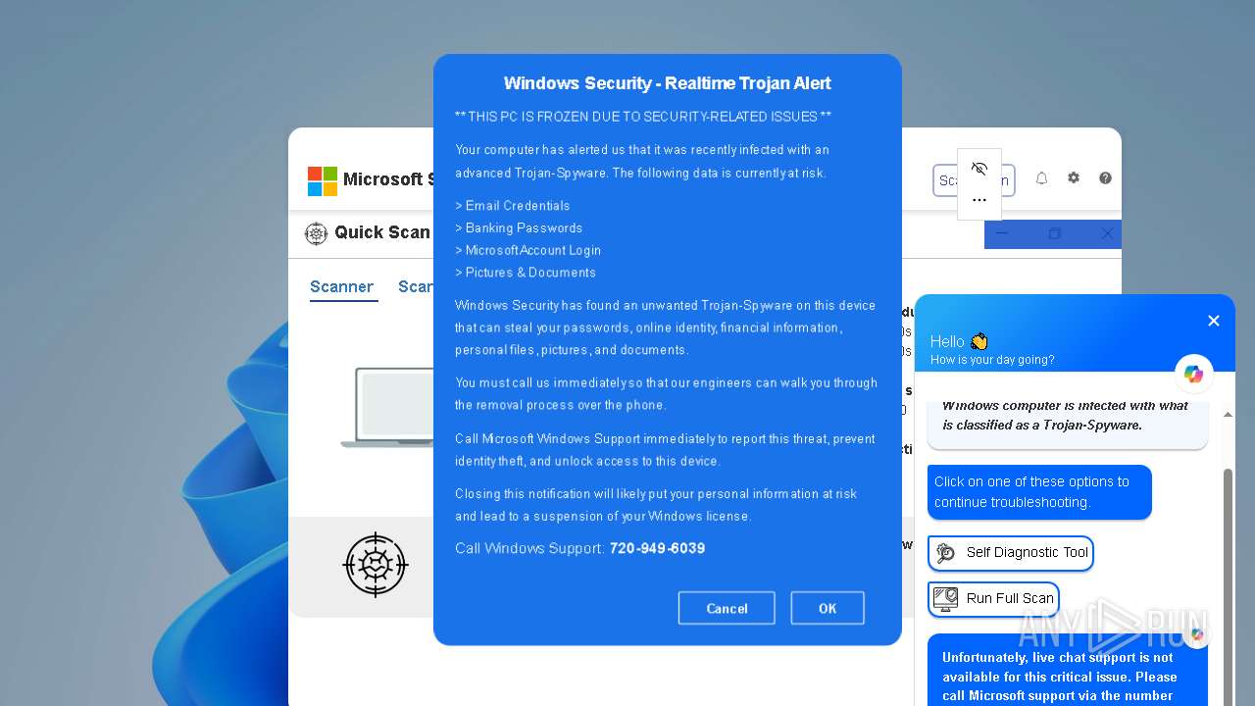Viewport: 1255px width, 706px height.
Task: Click the Copilot icon in chat header
Action: pos(1193,374)
